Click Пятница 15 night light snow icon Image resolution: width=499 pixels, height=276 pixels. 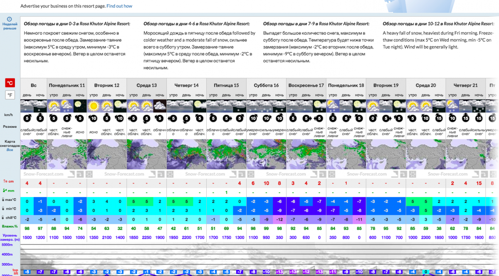coord(240,105)
